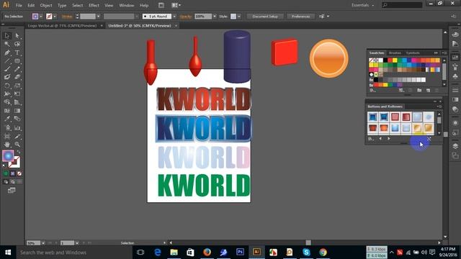
Task: Choose the Rotate tool
Action: coord(7,86)
